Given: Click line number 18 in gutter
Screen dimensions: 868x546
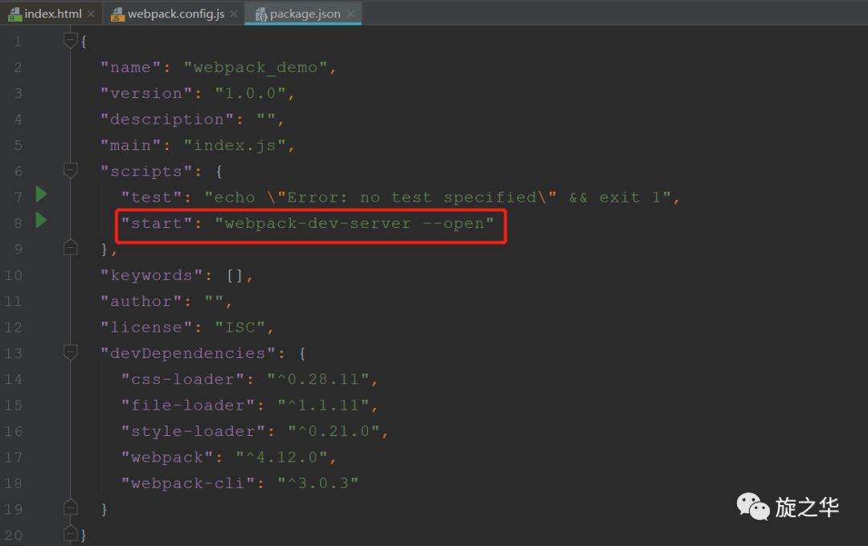Looking at the screenshot, I should click(x=14, y=483).
